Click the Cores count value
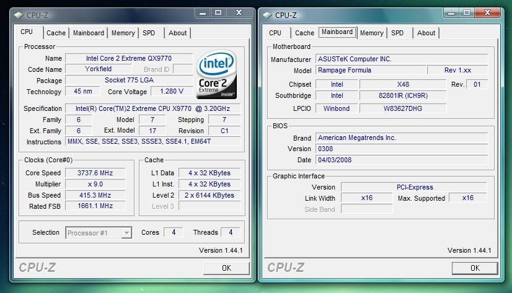Screen dimensions: 512x293 [174, 232]
